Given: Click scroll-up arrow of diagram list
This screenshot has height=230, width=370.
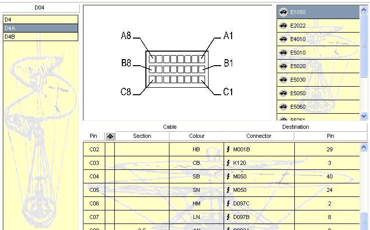Looking at the screenshot, I should click(363, 10).
